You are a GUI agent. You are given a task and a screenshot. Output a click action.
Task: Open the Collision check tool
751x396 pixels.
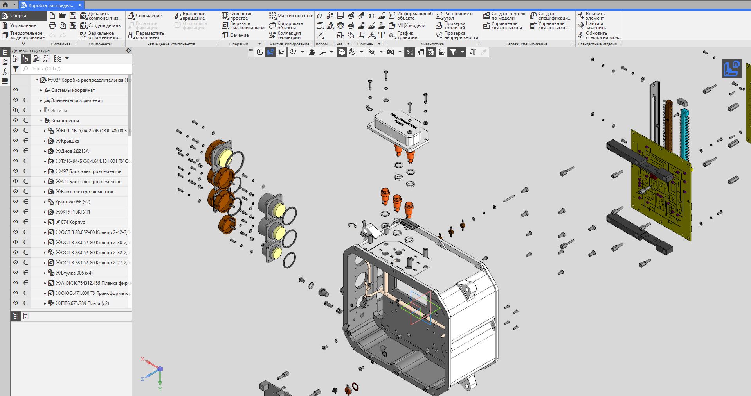click(439, 25)
